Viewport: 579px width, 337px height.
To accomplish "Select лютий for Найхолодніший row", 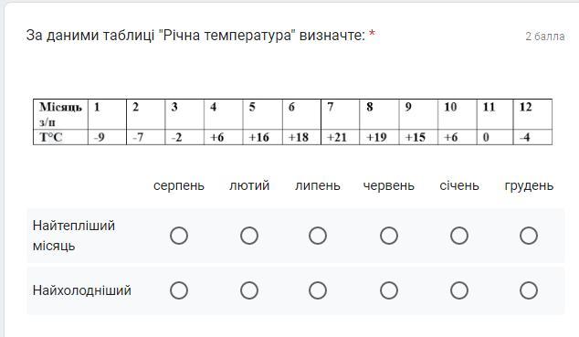I will (249, 290).
